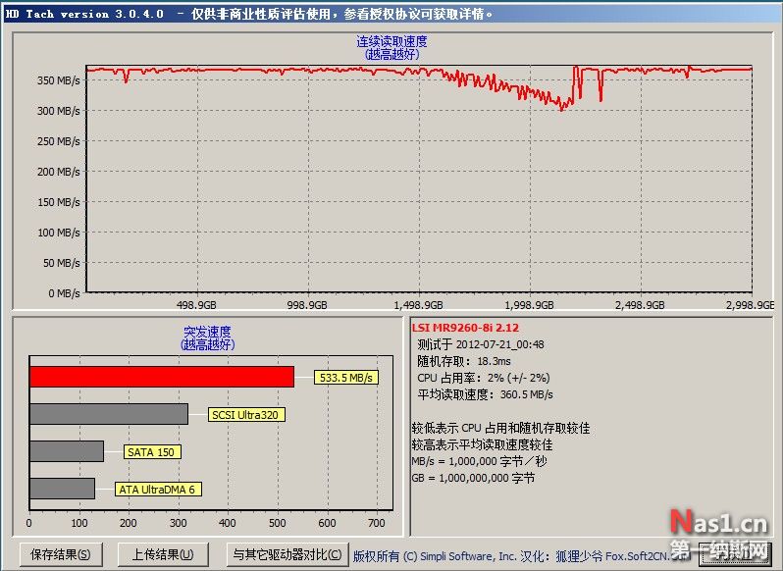
Task: Click the 1,998.9GB axis label
Action: [x=529, y=305]
